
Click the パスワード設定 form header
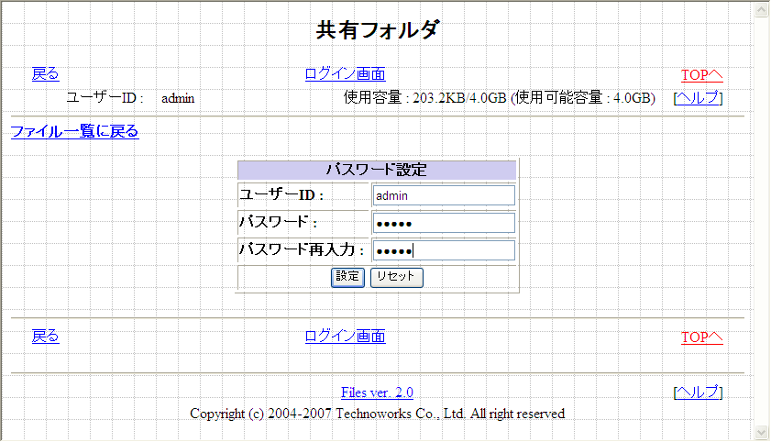(x=377, y=170)
